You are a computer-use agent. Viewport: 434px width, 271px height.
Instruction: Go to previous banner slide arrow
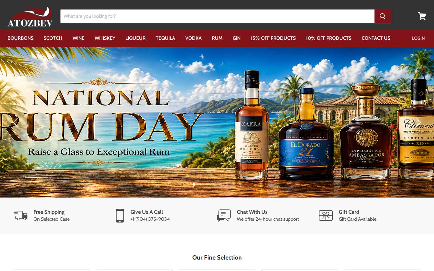click(x=15, y=122)
